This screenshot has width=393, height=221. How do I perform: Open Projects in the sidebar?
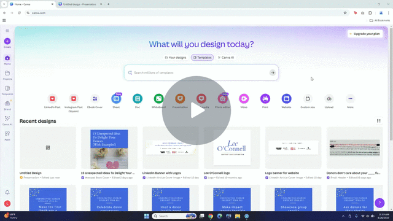pos(7,75)
